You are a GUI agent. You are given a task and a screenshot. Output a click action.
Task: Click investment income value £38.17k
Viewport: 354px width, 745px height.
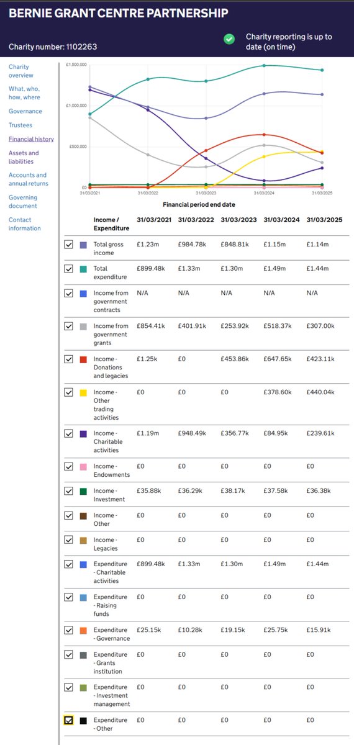click(x=232, y=491)
